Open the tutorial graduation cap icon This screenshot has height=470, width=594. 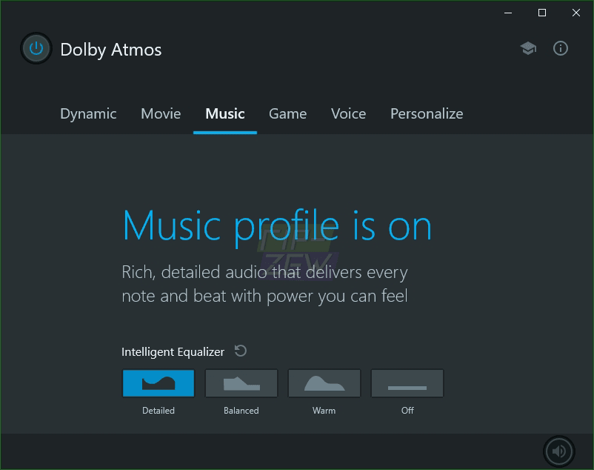coord(528,48)
